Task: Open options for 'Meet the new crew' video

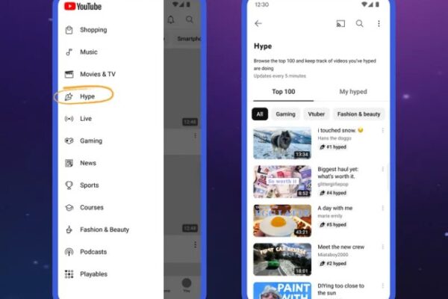Action: click(x=382, y=247)
